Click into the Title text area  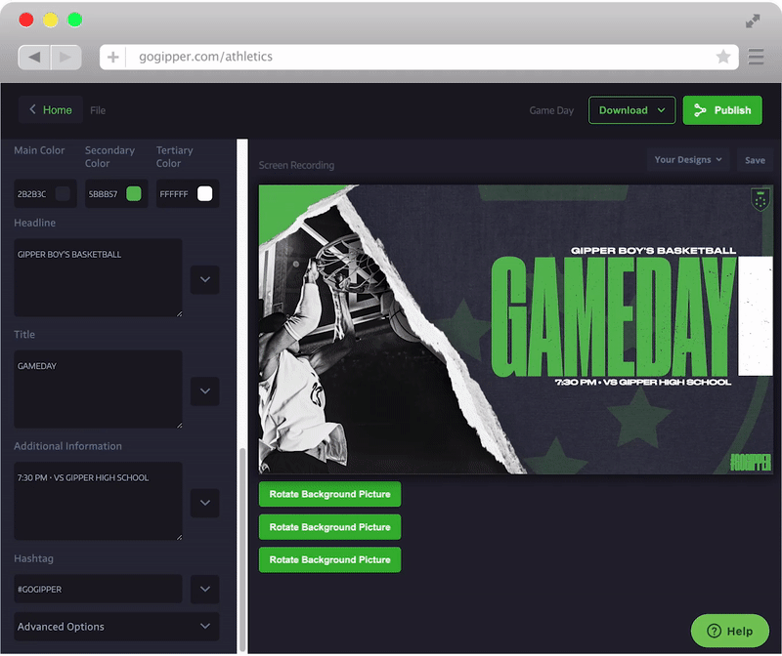[x=99, y=389]
